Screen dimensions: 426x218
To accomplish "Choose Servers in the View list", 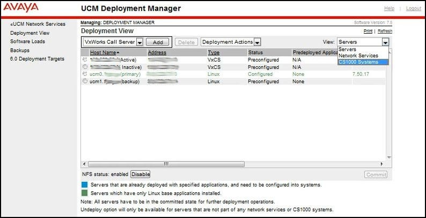I will 347,50.
